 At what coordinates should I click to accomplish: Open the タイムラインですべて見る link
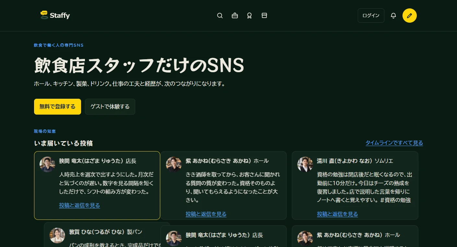point(394,143)
